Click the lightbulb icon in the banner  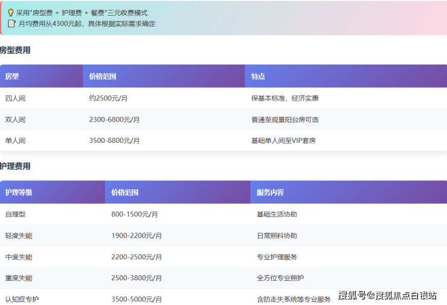click(11, 12)
